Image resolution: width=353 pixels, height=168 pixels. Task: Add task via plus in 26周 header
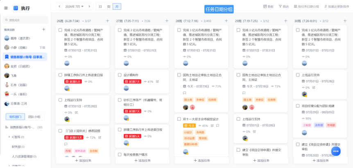click(107, 21)
